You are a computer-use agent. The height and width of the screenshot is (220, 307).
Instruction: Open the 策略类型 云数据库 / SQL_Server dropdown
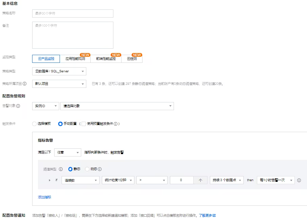point(59,71)
